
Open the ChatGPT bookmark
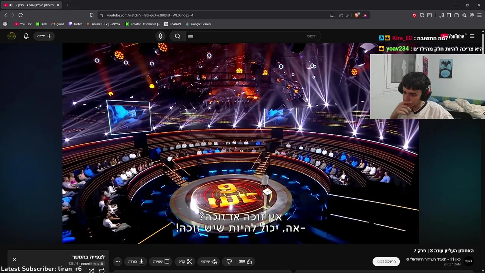172,24
